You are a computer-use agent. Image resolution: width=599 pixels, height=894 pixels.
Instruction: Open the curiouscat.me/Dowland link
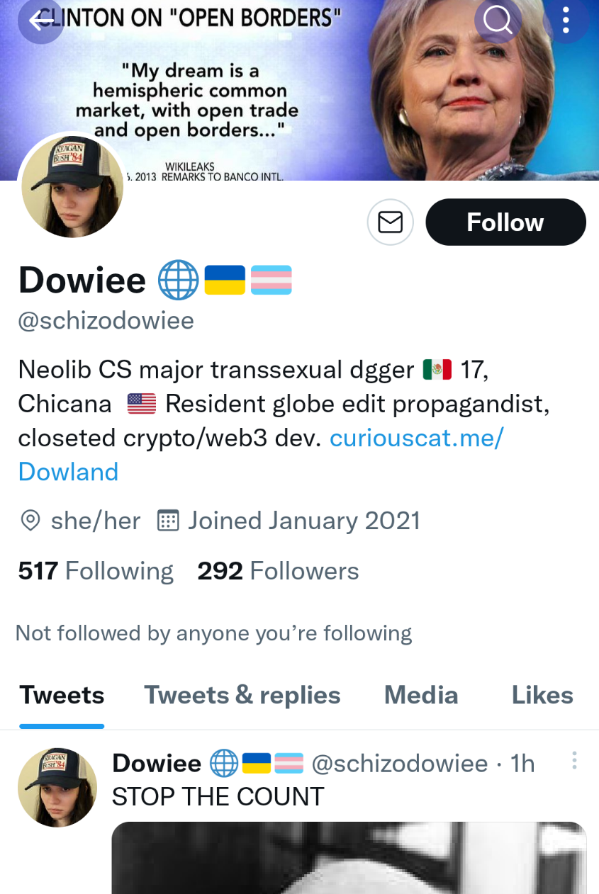[x=261, y=455]
